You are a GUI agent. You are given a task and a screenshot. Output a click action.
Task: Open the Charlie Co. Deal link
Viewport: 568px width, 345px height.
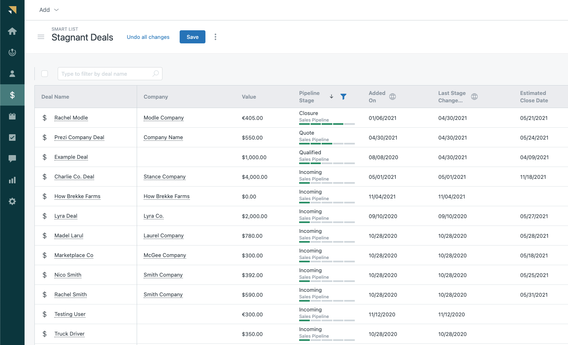click(74, 177)
